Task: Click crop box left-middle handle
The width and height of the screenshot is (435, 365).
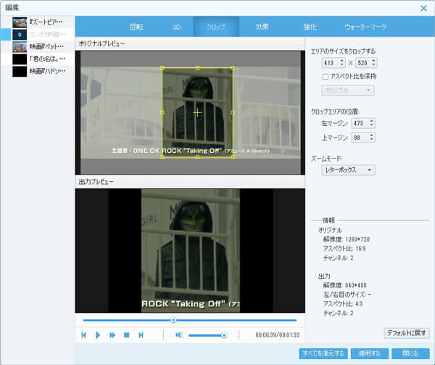Action: pos(162,112)
